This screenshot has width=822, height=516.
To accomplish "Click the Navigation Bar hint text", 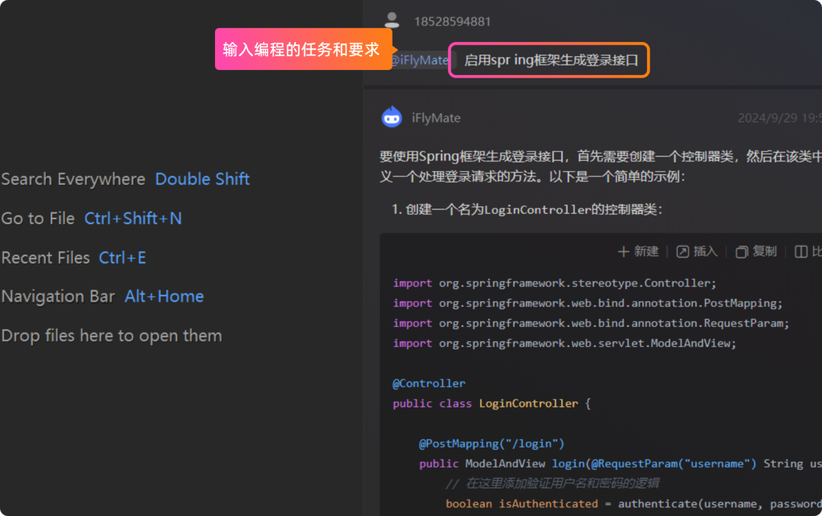I will tap(58, 296).
